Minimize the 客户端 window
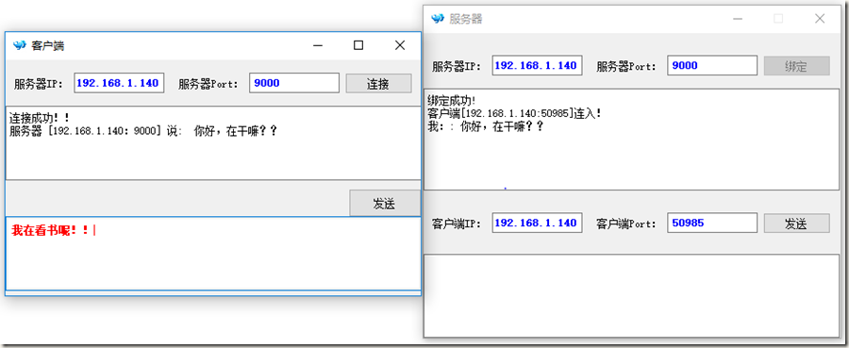 pyautogui.click(x=318, y=45)
